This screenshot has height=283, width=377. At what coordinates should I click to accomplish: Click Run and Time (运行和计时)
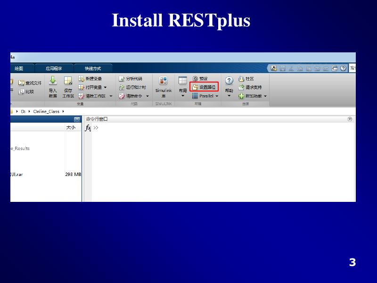(x=133, y=87)
